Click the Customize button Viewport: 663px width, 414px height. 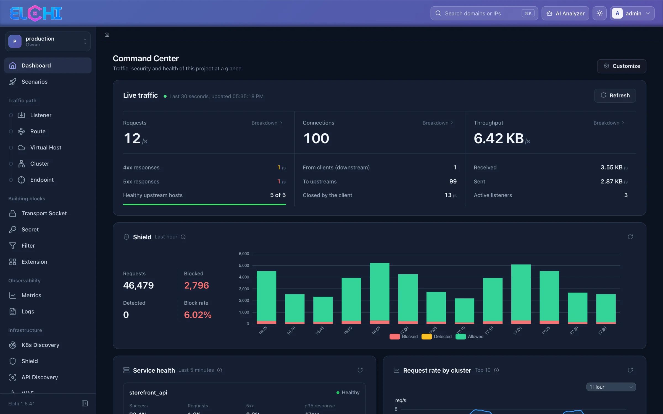point(622,66)
